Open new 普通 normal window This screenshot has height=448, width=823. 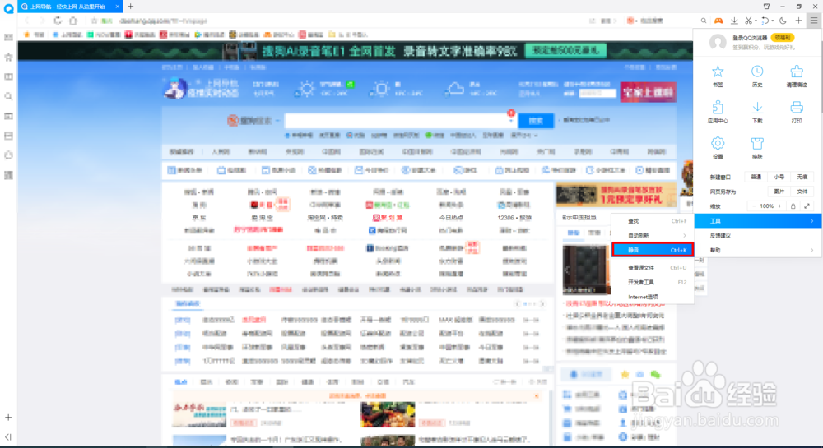click(756, 177)
